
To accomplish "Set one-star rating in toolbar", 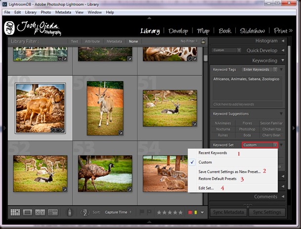I will [159, 213].
